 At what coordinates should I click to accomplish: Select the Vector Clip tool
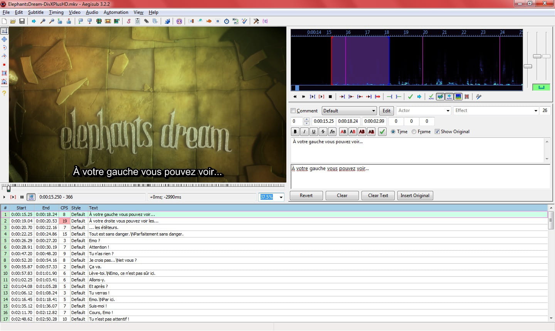click(x=4, y=82)
